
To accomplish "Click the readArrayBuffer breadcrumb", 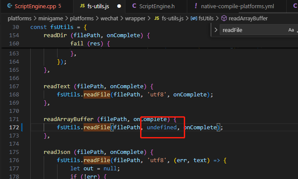I will pyautogui.click(x=248, y=19).
